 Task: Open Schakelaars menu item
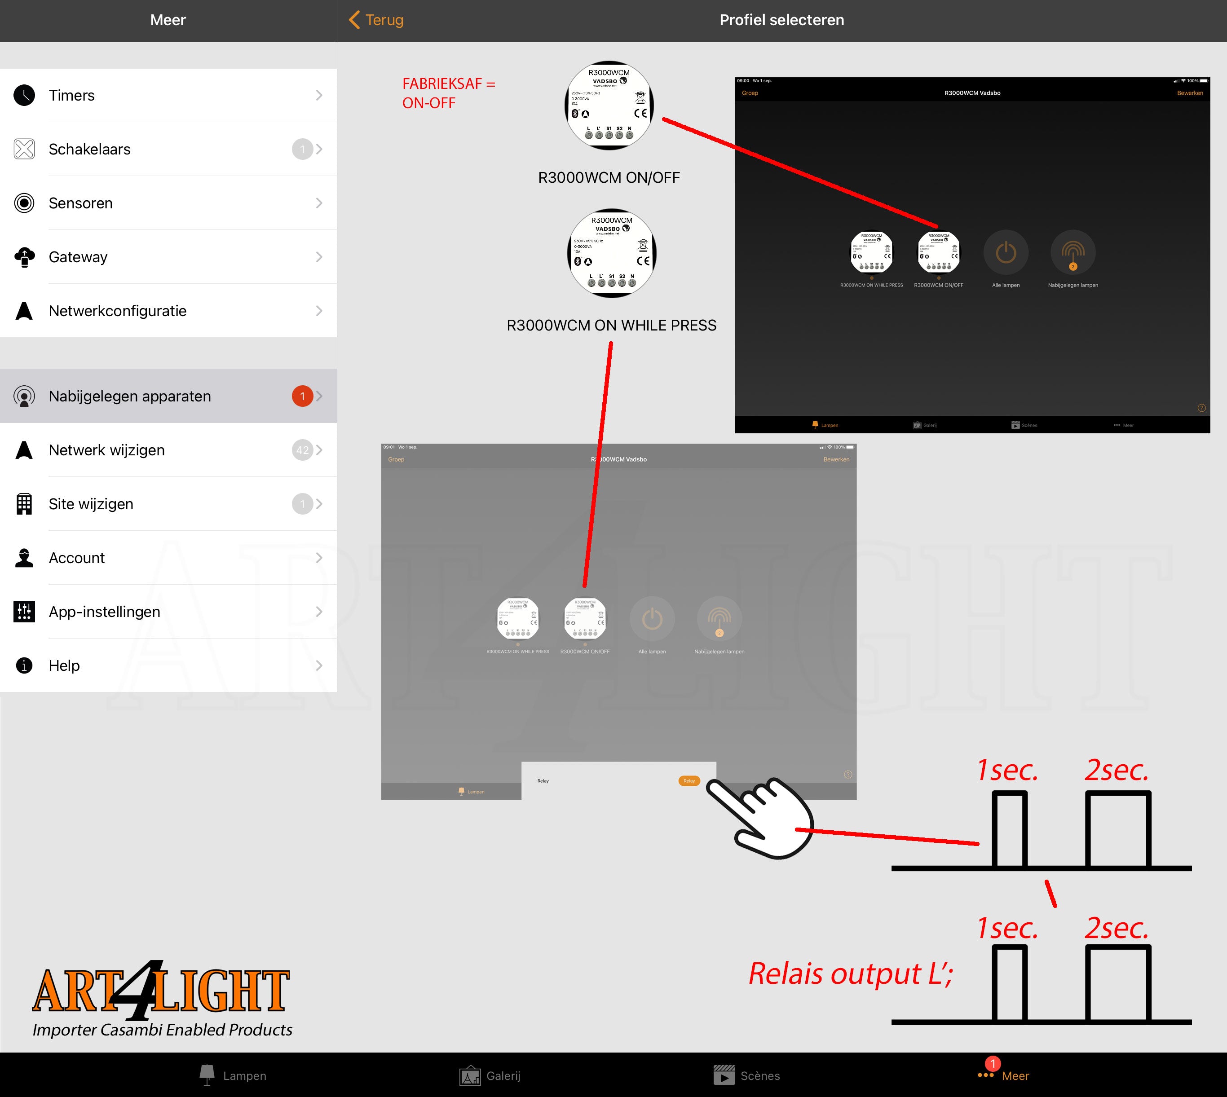point(168,148)
